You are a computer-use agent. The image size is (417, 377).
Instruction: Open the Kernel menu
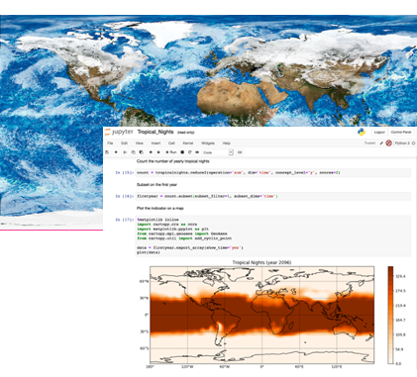click(188, 143)
